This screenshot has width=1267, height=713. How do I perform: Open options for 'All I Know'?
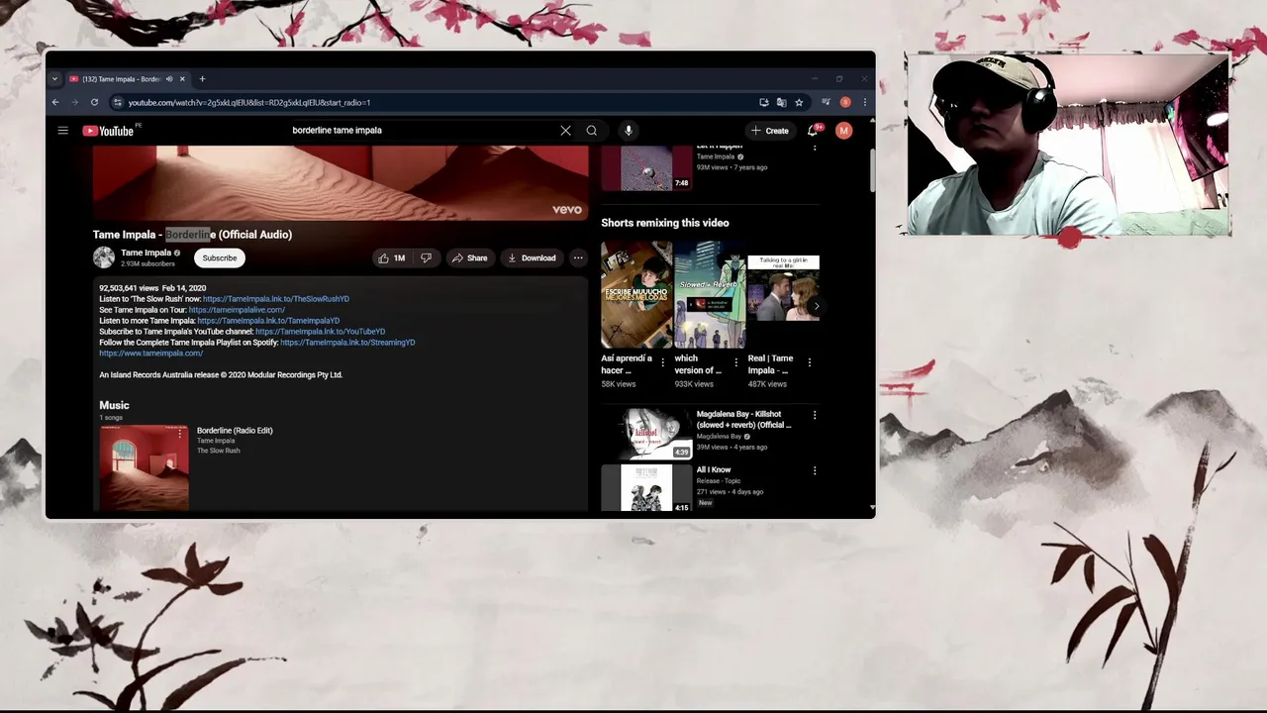815,471
